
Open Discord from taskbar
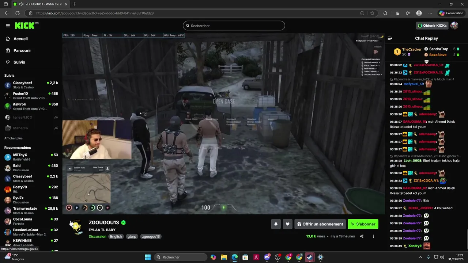coord(267,257)
